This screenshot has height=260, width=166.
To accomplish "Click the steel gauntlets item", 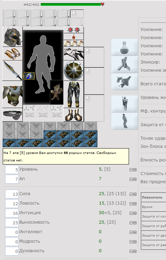I will [74, 54].
